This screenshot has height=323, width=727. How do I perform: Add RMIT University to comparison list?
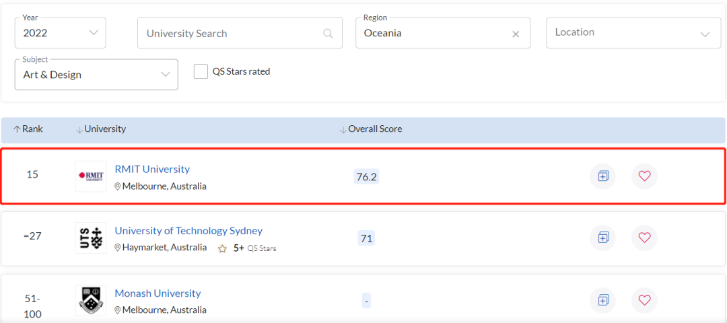point(602,176)
